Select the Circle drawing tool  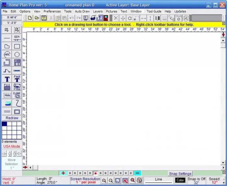pyautogui.click(x=17, y=54)
